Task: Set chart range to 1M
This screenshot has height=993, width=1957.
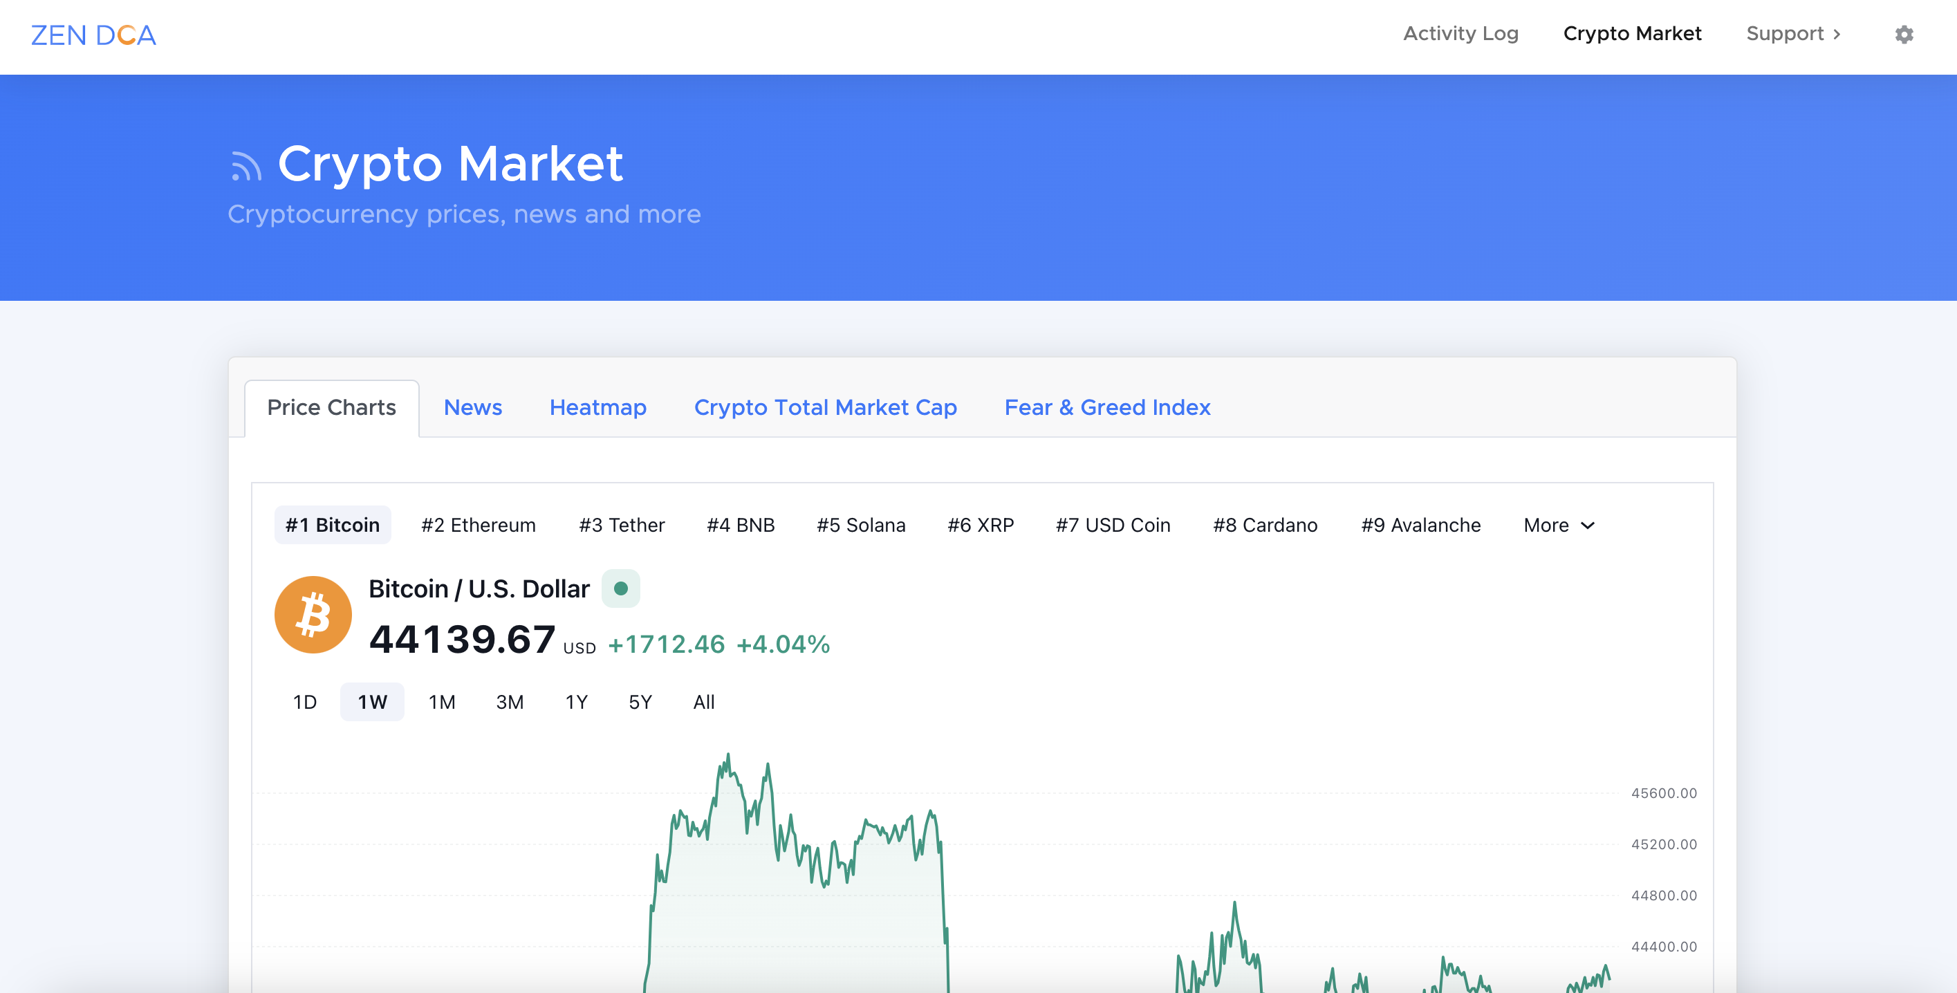Action: 441,702
